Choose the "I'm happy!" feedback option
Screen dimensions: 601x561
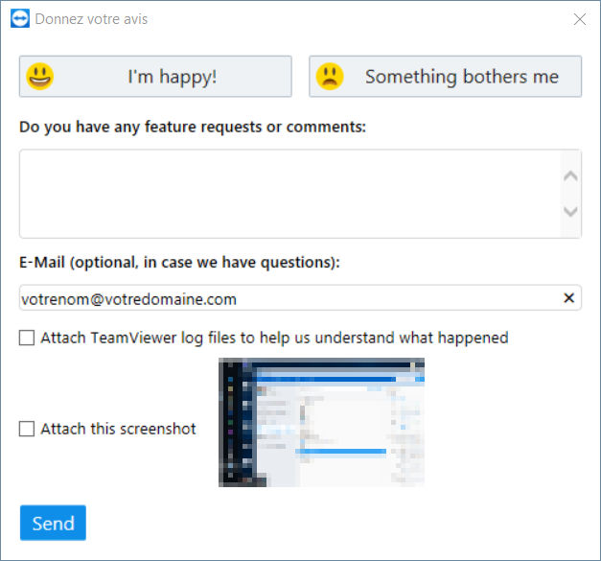155,77
